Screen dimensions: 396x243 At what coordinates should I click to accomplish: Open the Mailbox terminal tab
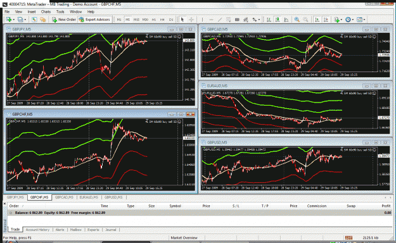[76, 230]
